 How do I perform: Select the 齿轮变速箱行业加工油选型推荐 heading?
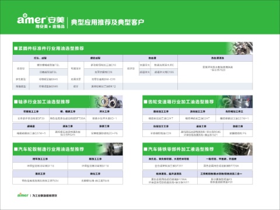181,101
